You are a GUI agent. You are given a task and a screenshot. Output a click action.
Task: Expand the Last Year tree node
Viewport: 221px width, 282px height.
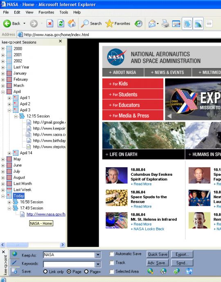click(x=3, y=67)
